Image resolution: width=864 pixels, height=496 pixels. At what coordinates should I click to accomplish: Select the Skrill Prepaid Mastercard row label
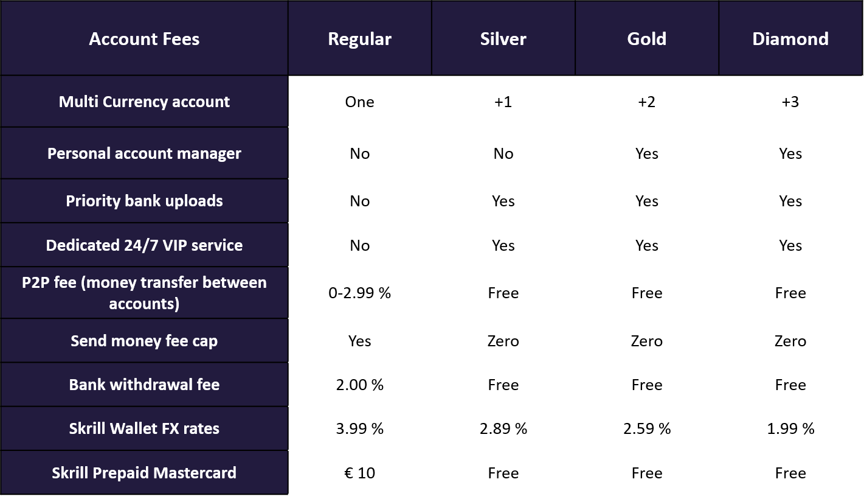click(x=144, y=473)
